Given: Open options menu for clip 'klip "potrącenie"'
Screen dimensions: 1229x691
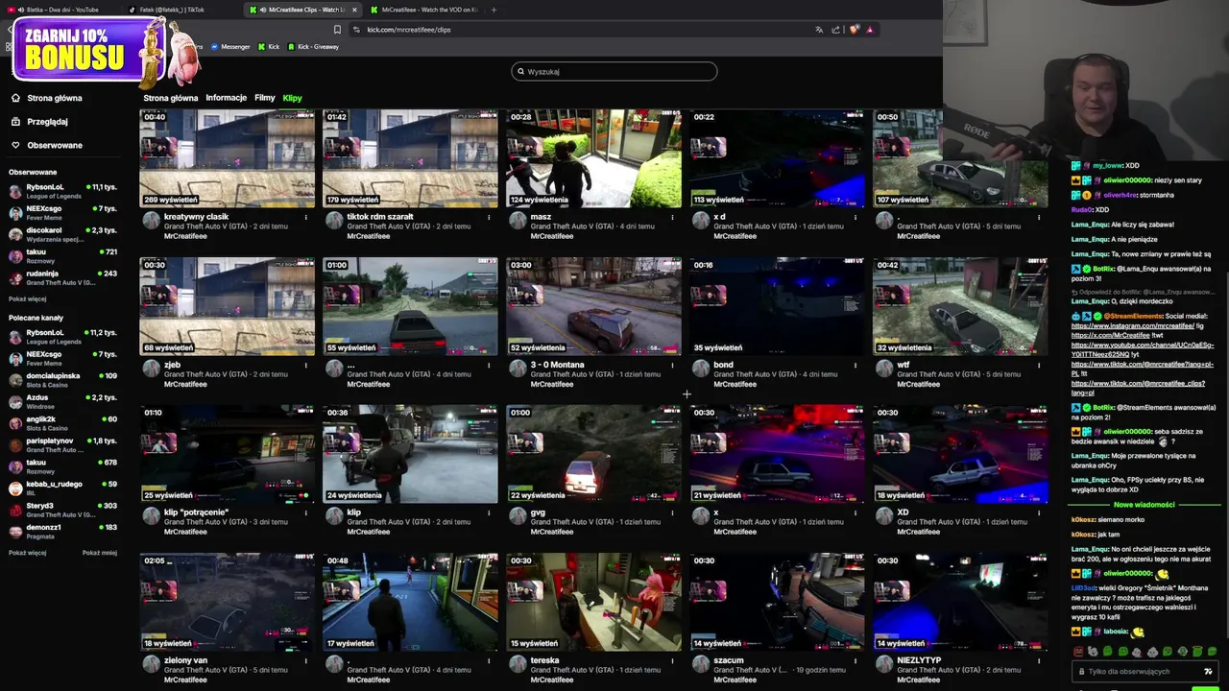Looking at the screenshot, I should pos(306,513).
